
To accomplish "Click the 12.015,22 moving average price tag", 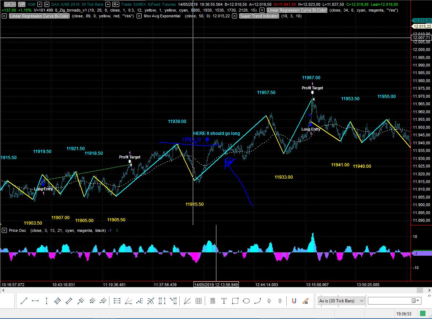I will (x=421, y=26).
